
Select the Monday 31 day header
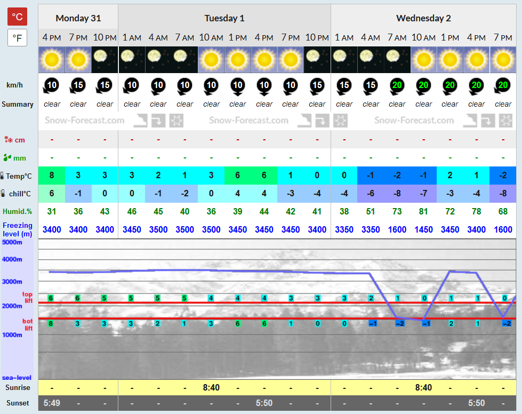pos(78,18)
